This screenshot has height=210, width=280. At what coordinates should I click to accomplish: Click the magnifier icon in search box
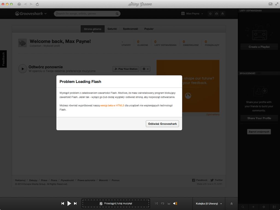(x=117, y=14)
